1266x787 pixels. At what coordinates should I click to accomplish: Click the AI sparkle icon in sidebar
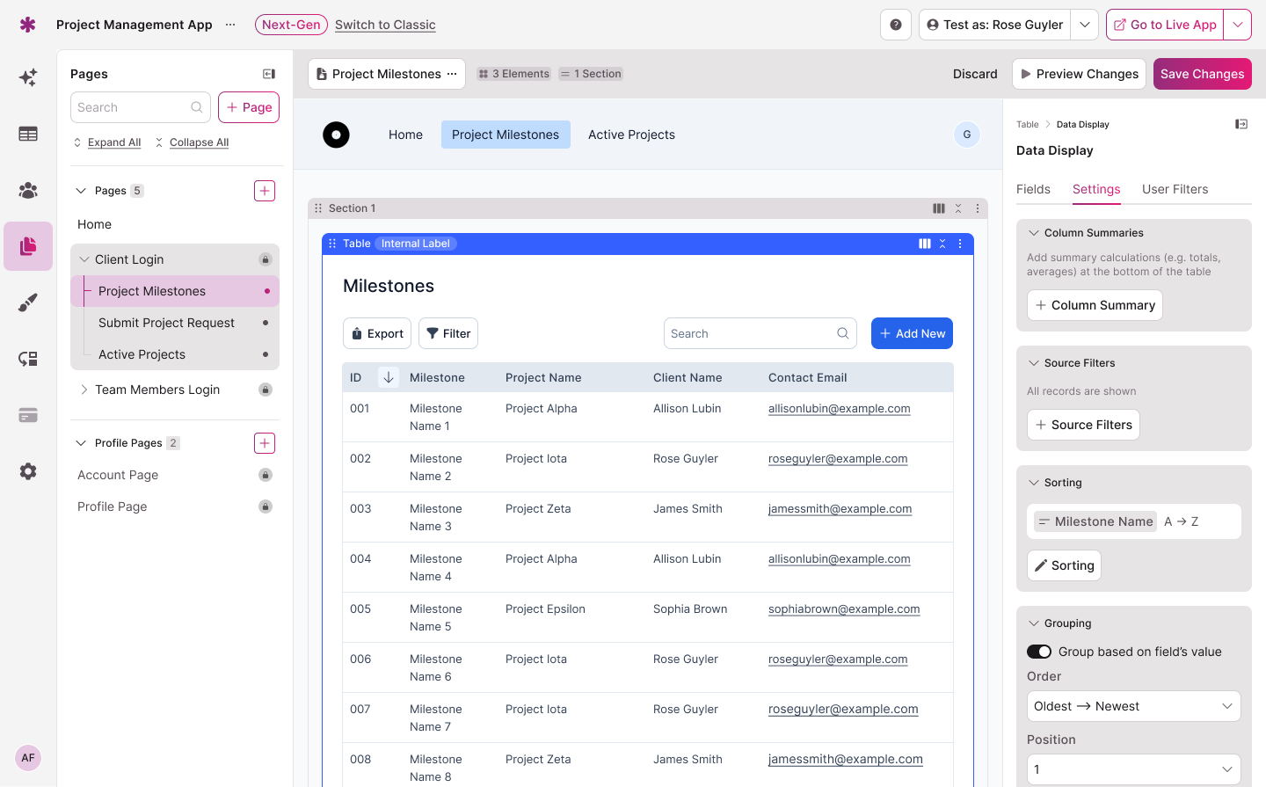click(x=28, y=77)
